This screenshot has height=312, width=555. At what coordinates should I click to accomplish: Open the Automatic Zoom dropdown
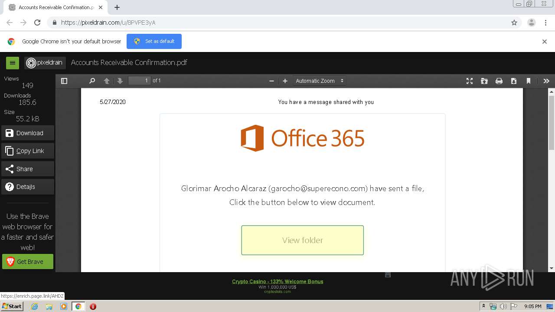[320, 81]
